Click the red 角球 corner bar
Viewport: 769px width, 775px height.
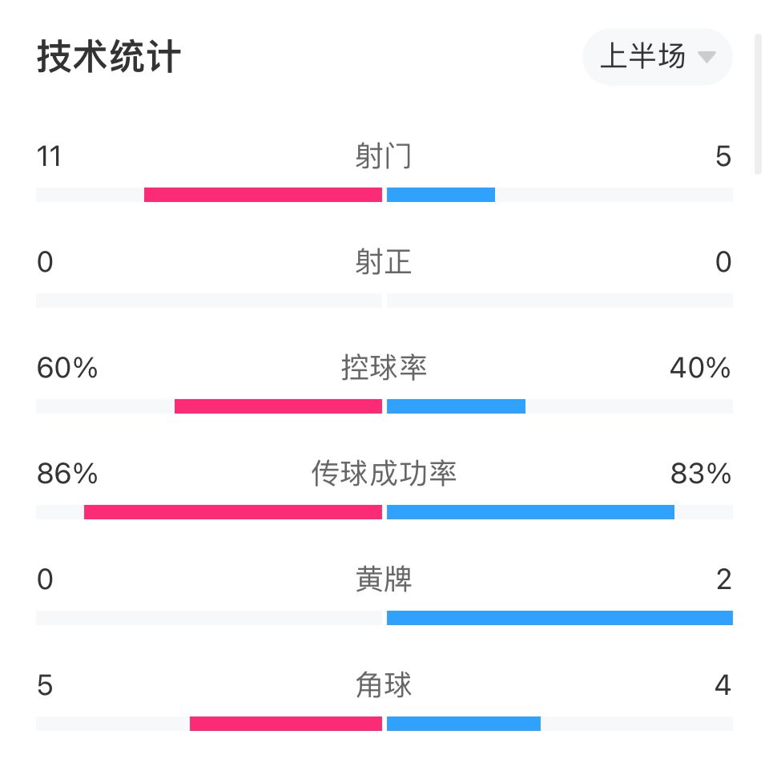pos(286,724)
